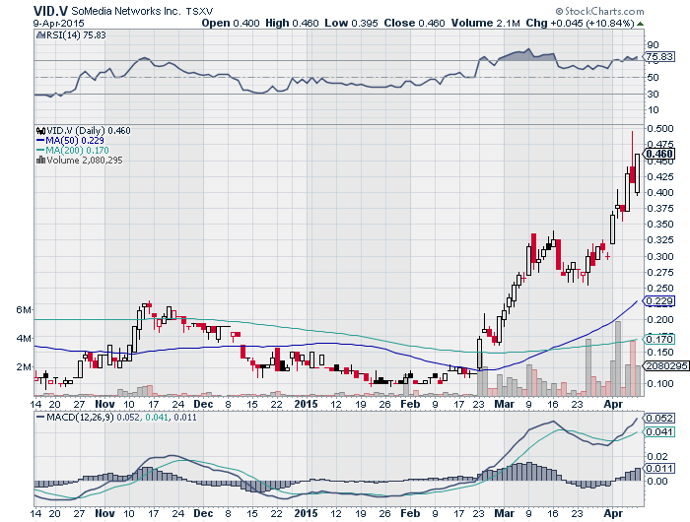Click the Open 0.400 value
This screenshot has width=690, height=522.
tap(231, 23)
